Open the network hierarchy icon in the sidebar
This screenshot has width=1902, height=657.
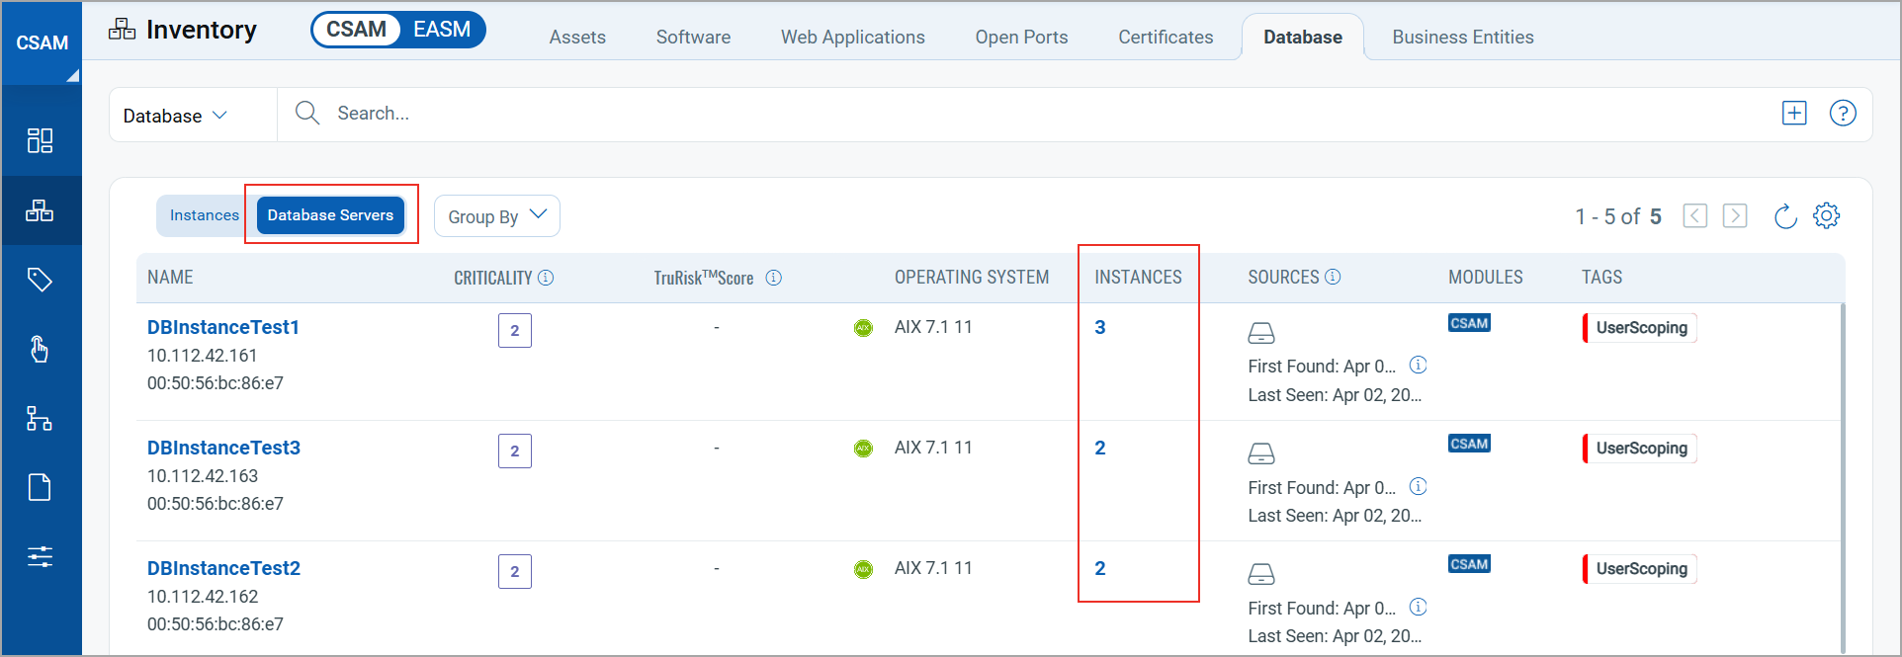40,418
